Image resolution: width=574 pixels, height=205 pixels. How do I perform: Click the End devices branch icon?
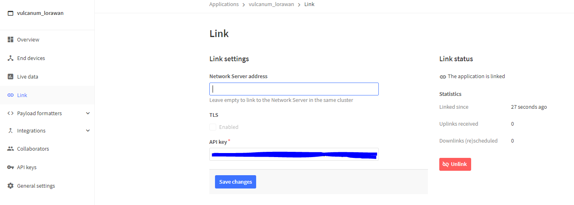pos(10,58)
